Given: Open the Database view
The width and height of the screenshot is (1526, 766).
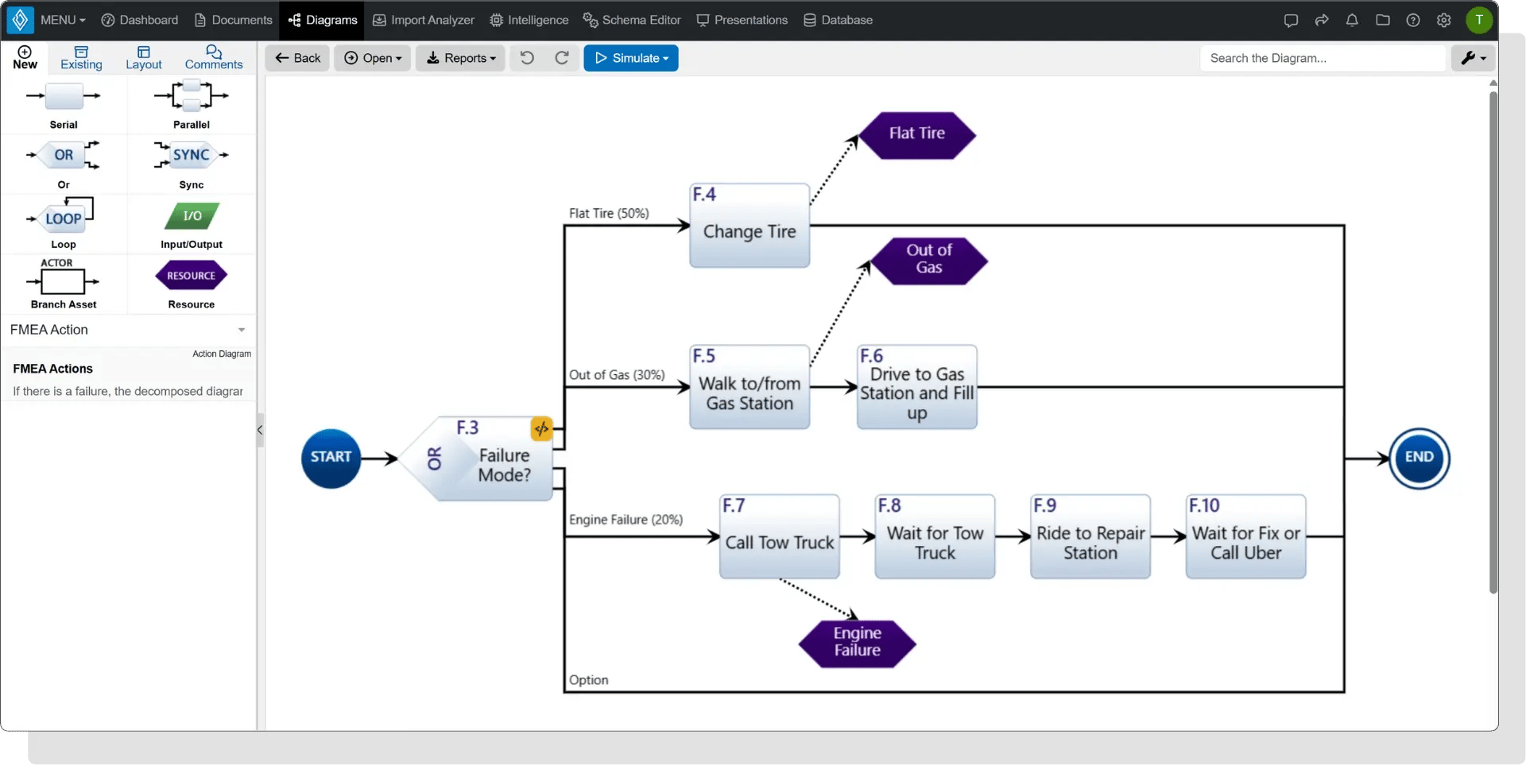Looking at the screenshot, I should 838,20.
